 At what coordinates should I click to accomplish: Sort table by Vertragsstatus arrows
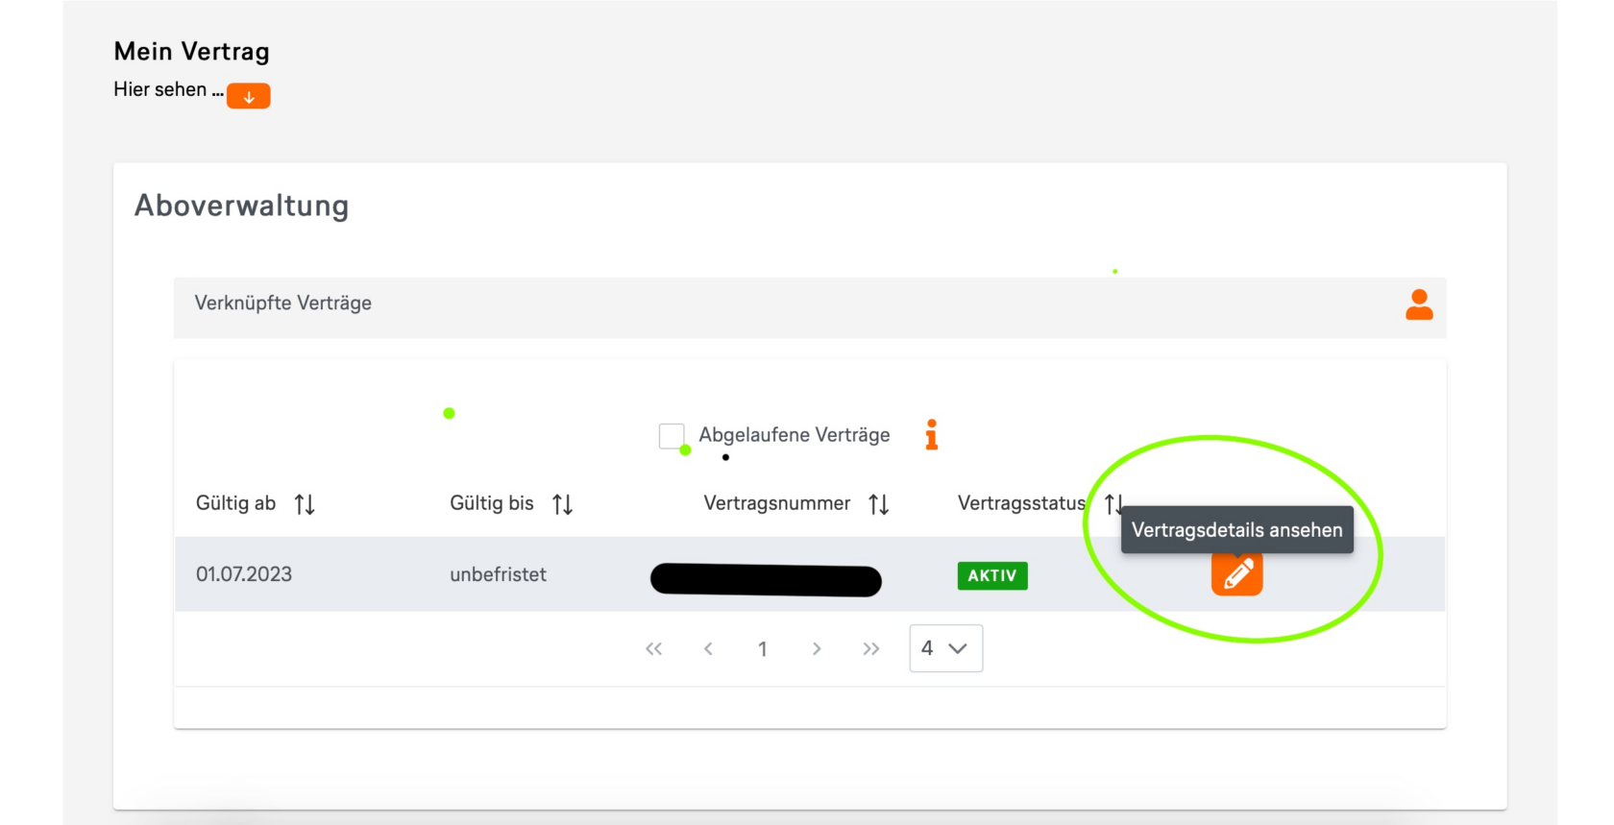click(1113, 503)
